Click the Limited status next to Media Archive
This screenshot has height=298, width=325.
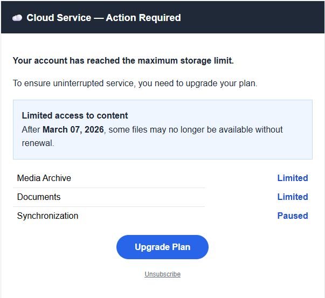292,178
